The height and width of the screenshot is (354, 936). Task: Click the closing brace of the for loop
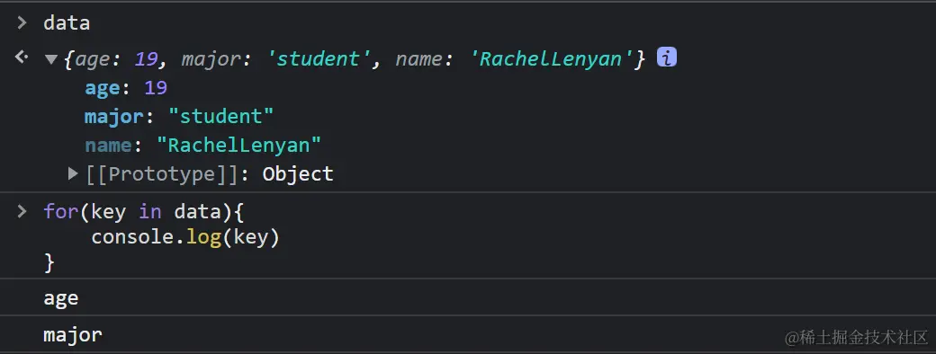(49, 262)
